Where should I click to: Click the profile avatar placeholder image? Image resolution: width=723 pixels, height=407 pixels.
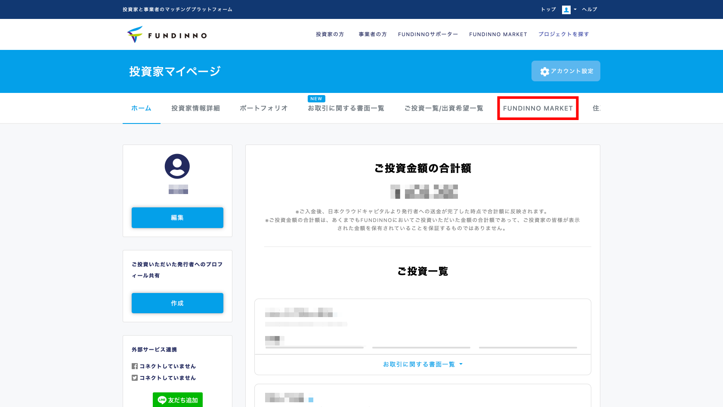[177, 167]
